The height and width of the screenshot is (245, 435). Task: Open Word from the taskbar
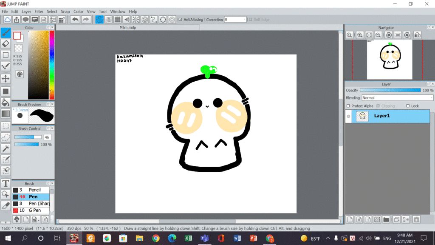point(237,238)
